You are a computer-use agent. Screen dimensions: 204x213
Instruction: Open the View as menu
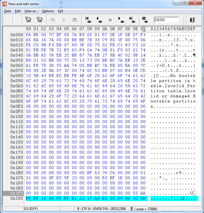[31, 11]
